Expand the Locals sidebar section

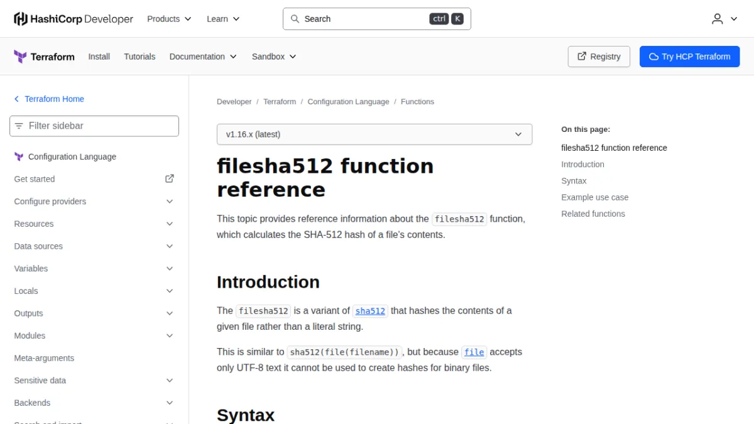[x=94, y=291]
